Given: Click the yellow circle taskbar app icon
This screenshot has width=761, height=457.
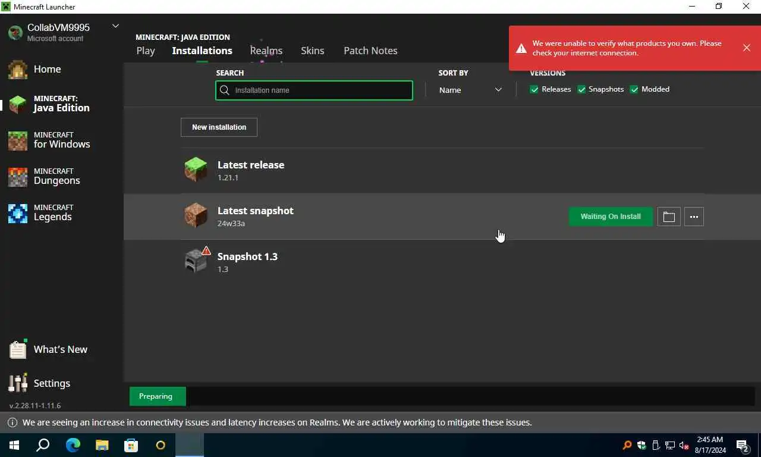Looking at the screenshot, I should click(x=160, y=445).
